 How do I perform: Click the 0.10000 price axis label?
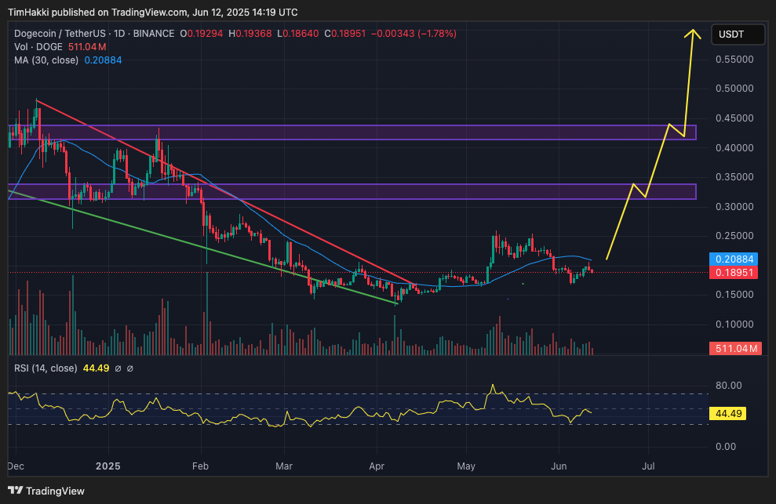734,325
